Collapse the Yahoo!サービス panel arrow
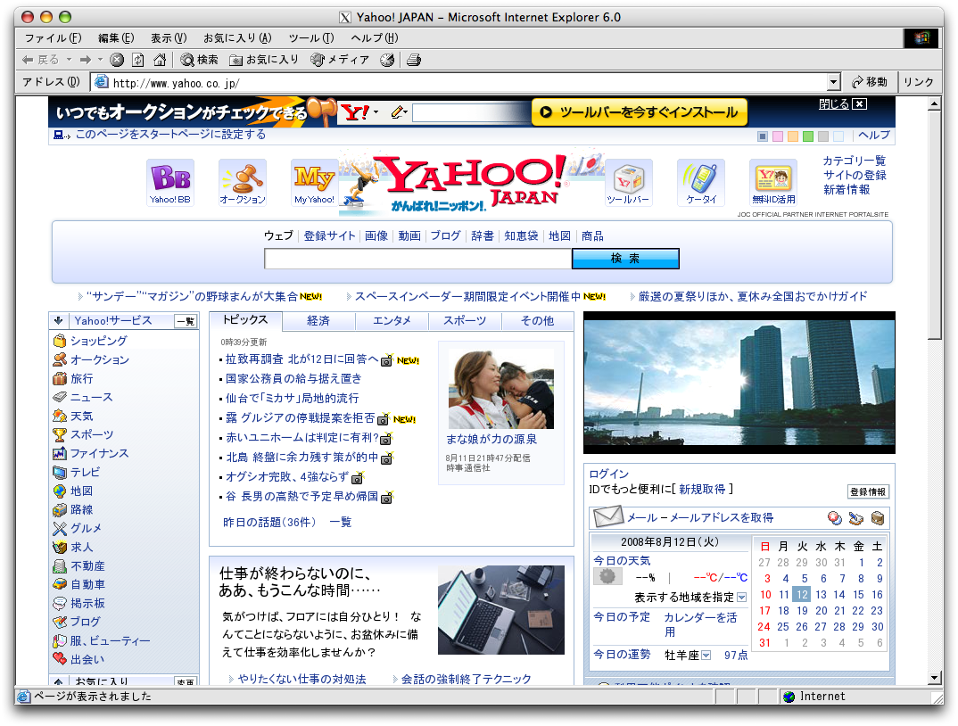This screenshot has height=726, width=958. tap(59, 320)
